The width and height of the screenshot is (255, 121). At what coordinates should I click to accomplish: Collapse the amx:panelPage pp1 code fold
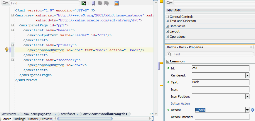point(12,25)
